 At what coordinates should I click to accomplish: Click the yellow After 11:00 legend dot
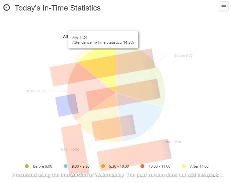click(x=184, y=166)
